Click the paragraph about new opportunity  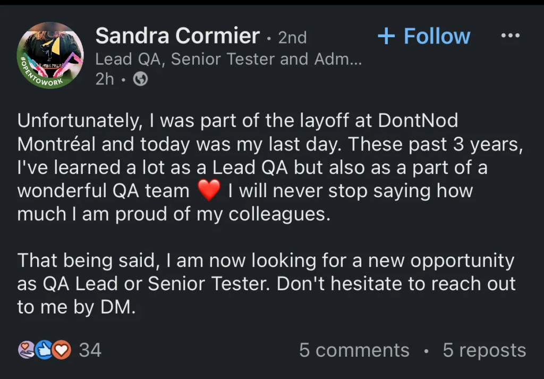(x=266, y=284)
